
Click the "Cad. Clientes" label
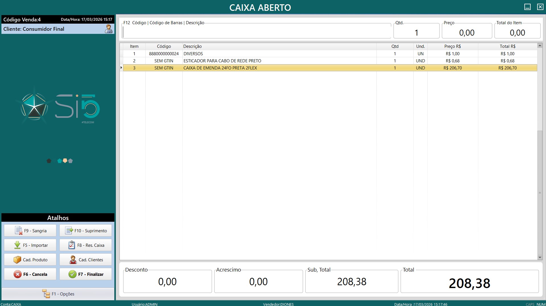point(91,260)
